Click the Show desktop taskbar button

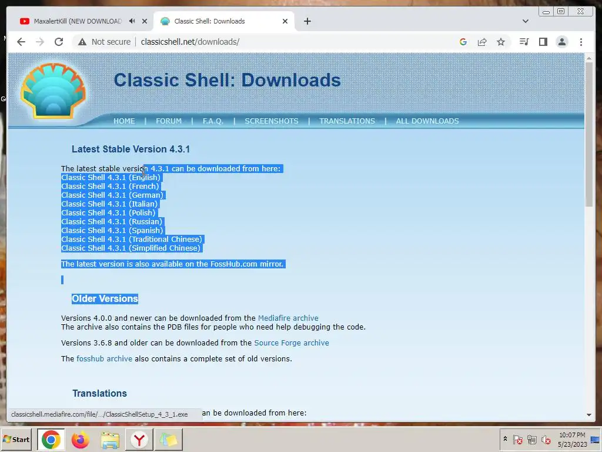click(596, 439)
